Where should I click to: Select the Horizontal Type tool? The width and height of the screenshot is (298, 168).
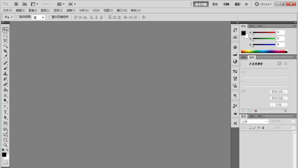(5, 112)
